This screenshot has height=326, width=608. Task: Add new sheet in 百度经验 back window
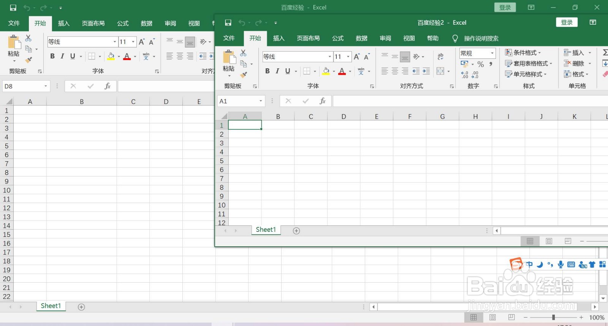tap(81, 307)
